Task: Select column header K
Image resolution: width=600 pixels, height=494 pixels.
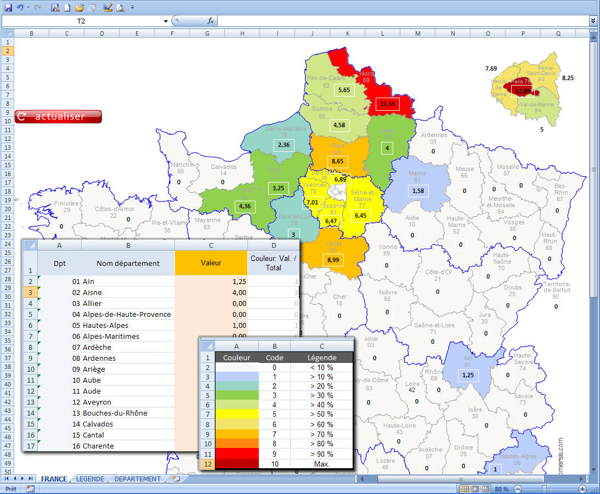Action: 348,33
